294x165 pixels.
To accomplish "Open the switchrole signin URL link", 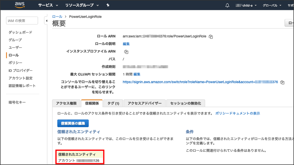I will [x=200, y=82].
